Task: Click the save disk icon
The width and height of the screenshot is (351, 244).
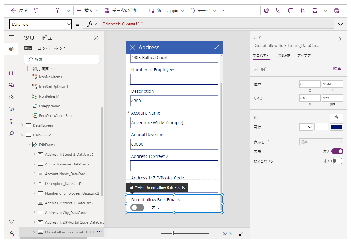Action: click(315, 11)
